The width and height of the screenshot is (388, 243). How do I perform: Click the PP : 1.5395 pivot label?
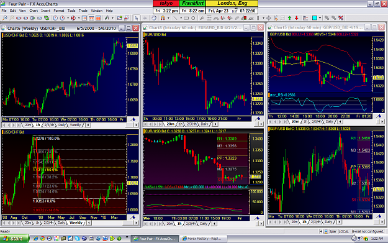361,167
